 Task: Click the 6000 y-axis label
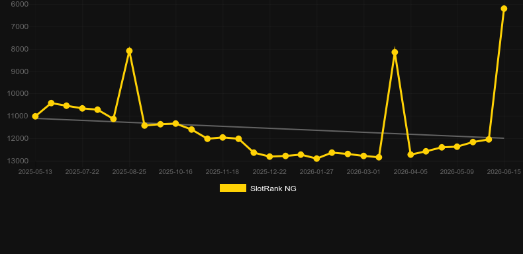pyautogui.click(x=20, y=4)
